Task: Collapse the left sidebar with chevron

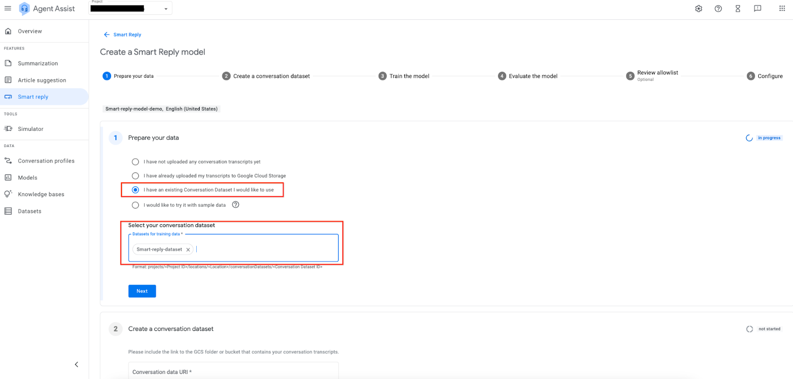Action: click(76, 365)
